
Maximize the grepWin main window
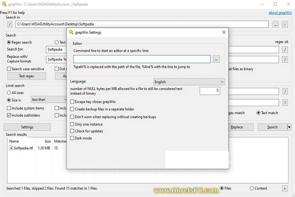pos(275,4)
